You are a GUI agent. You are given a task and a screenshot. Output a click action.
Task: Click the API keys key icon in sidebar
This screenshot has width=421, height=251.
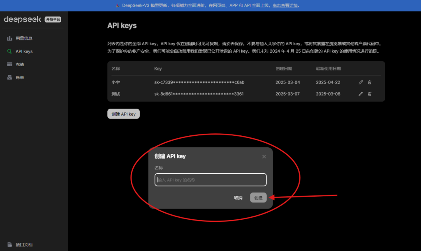(9, 51)
